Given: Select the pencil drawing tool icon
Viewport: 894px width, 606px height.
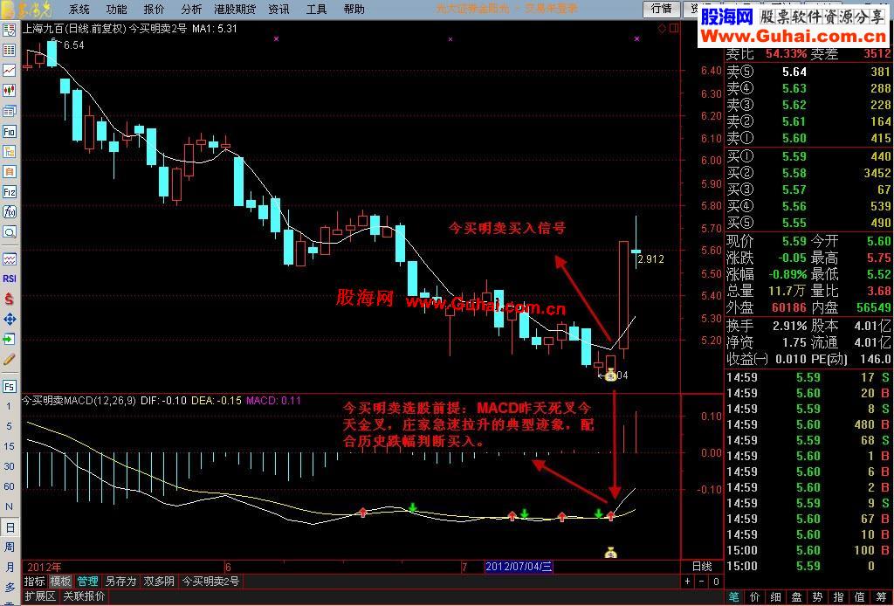Looking at the screenshot, I should click(9, 360).
